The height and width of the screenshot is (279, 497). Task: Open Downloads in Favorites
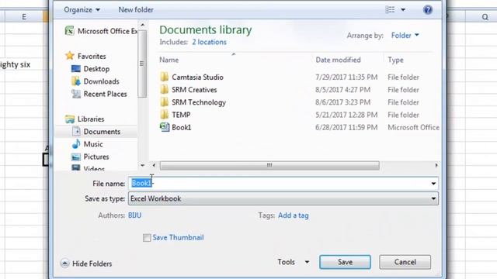tap(95, 81)
